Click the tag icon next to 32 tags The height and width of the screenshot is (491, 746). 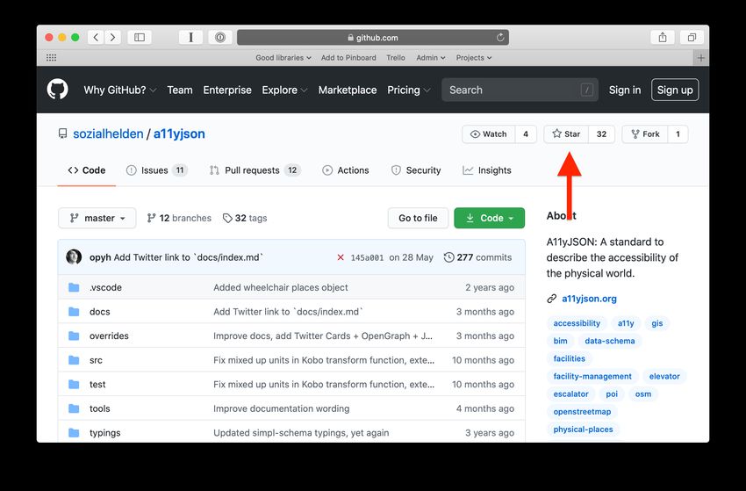coord(227,218)
